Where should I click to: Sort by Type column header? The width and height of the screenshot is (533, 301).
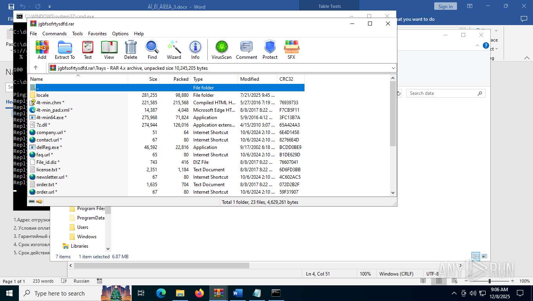click(214, 79)
